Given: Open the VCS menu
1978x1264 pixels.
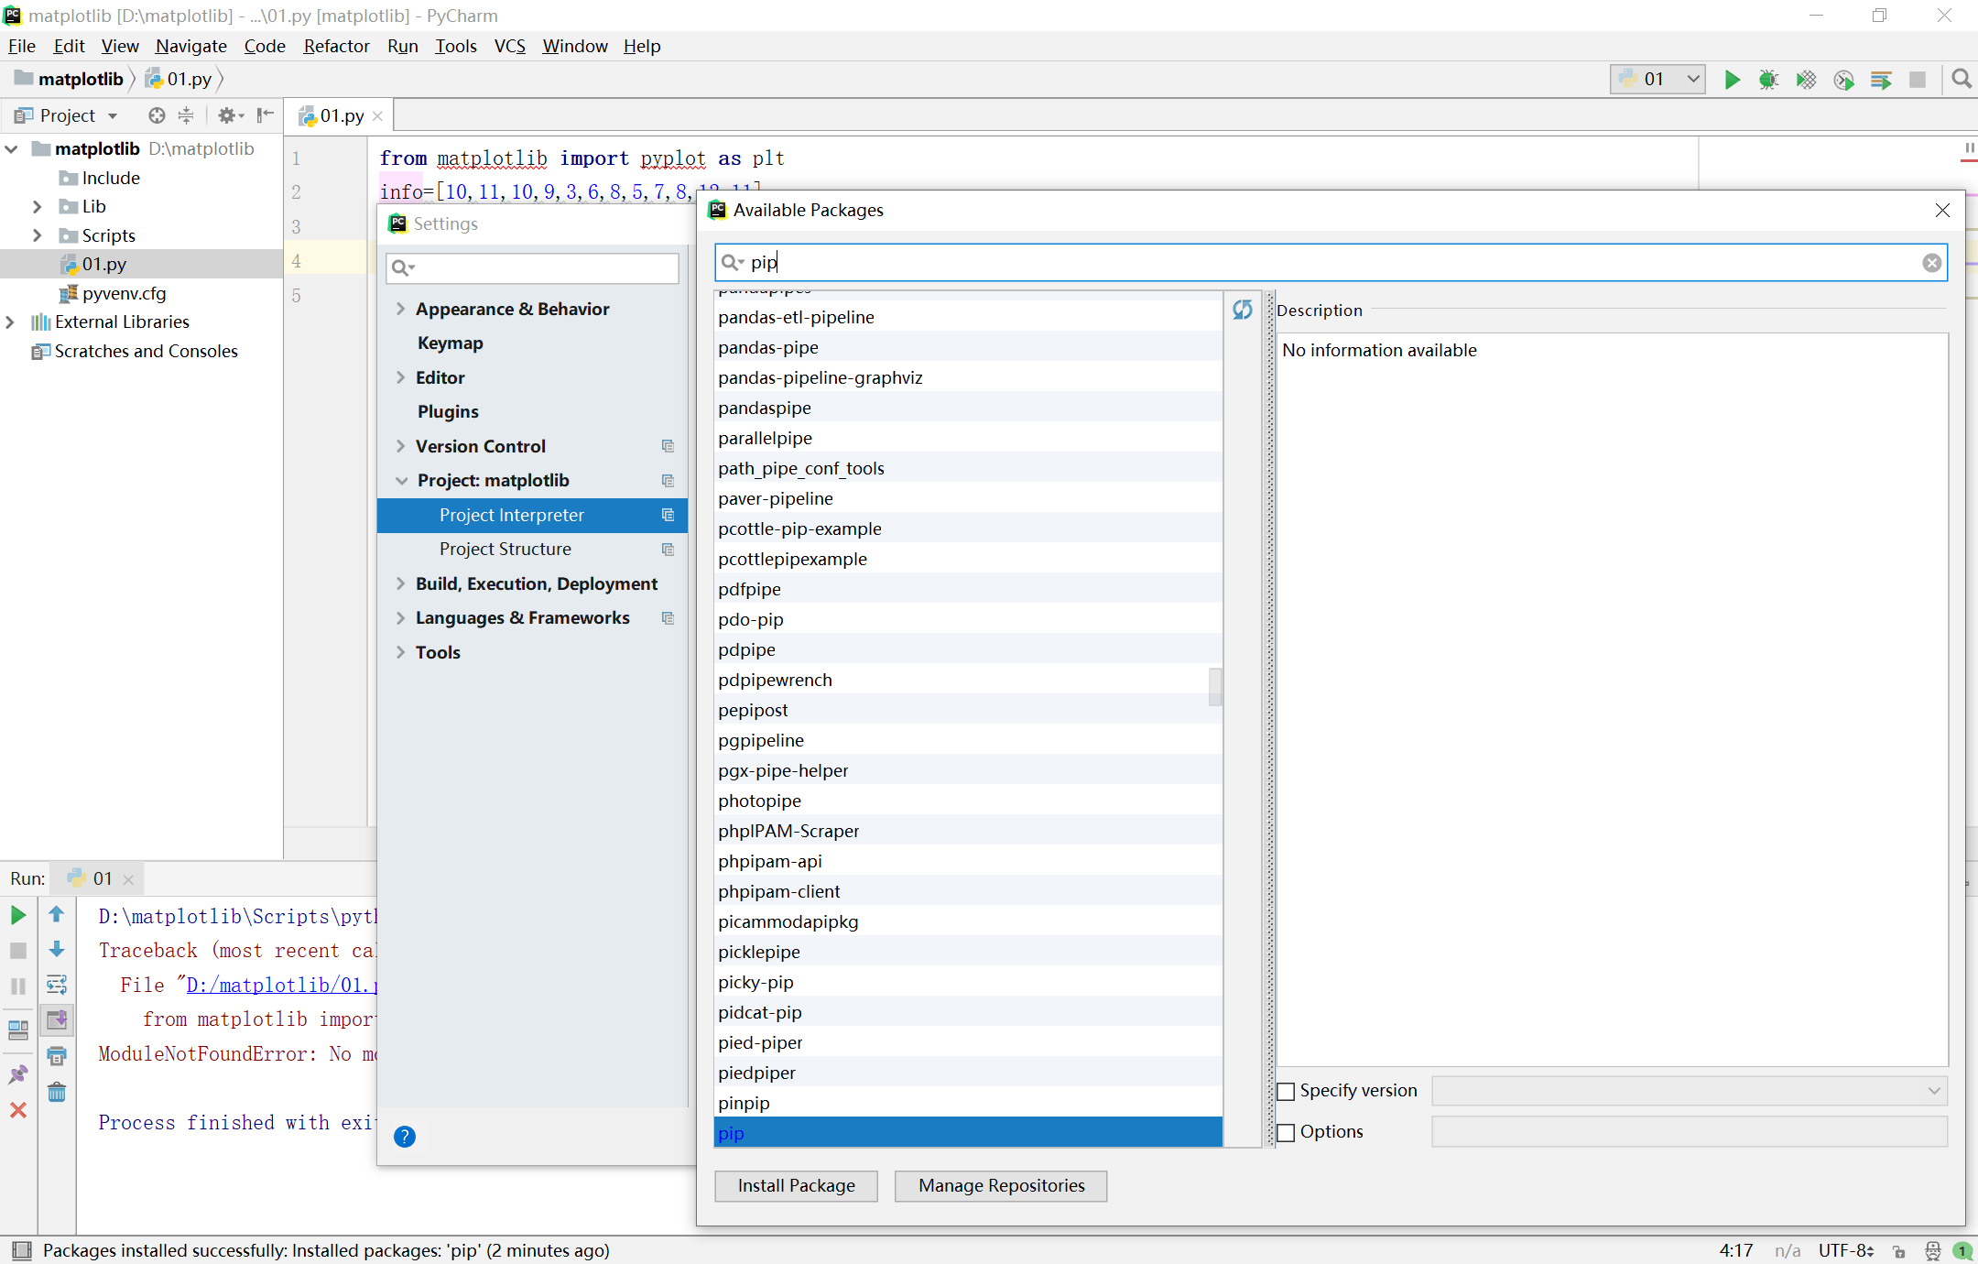Looking at the screenshot, I should [x=510, y=46].
